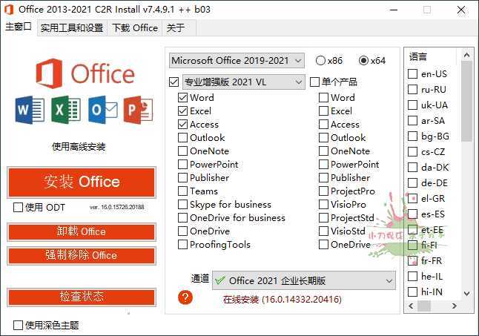
Task: Check the en-US language option
Action: [413, 74]
